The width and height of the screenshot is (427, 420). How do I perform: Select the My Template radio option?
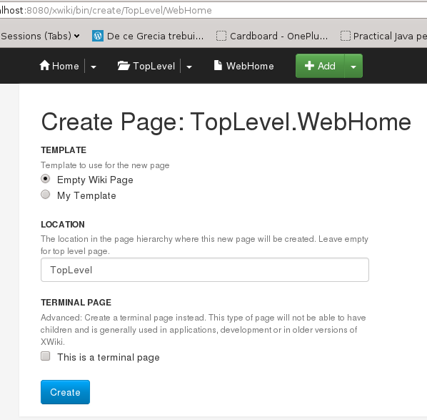coord(45,195)
